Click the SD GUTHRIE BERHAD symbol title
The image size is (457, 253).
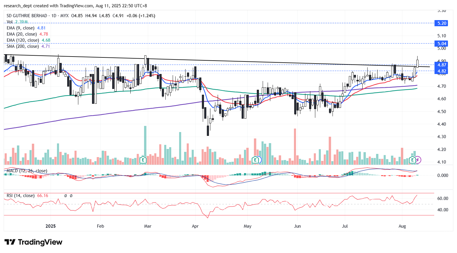pyautogui.click(x=27, y=16)
